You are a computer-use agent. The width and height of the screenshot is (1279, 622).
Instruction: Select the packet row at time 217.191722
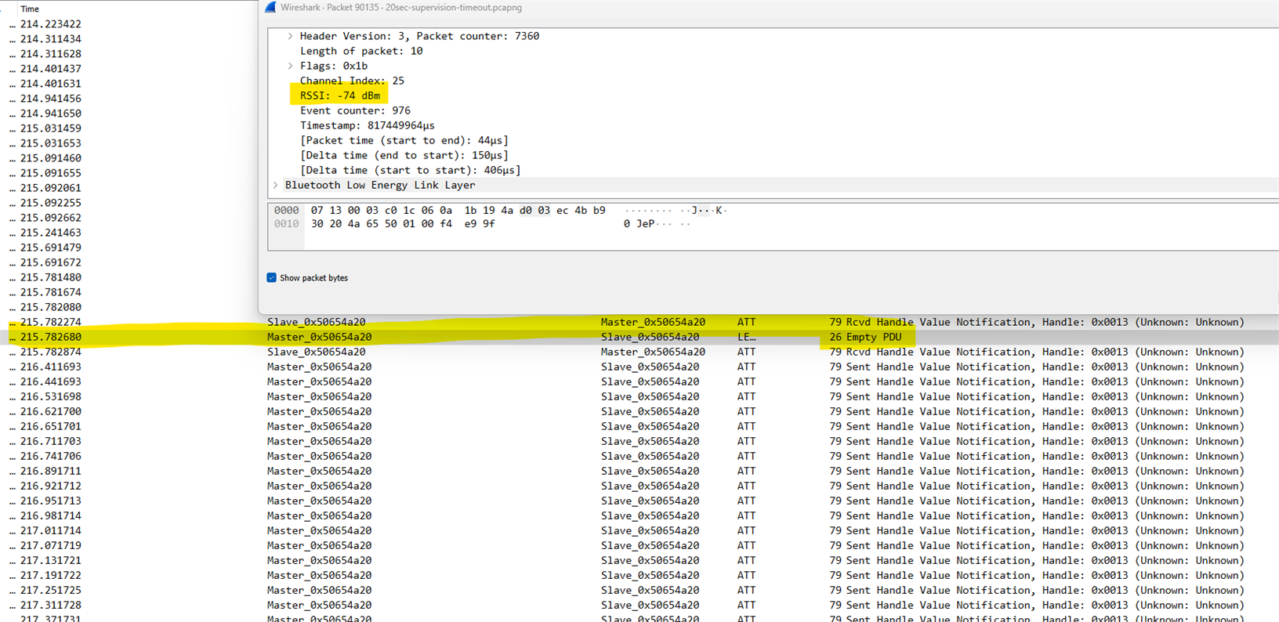(x=639, y=575)
